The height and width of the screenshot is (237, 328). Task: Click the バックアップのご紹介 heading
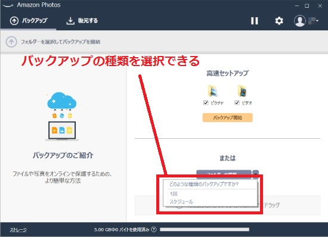63,155
